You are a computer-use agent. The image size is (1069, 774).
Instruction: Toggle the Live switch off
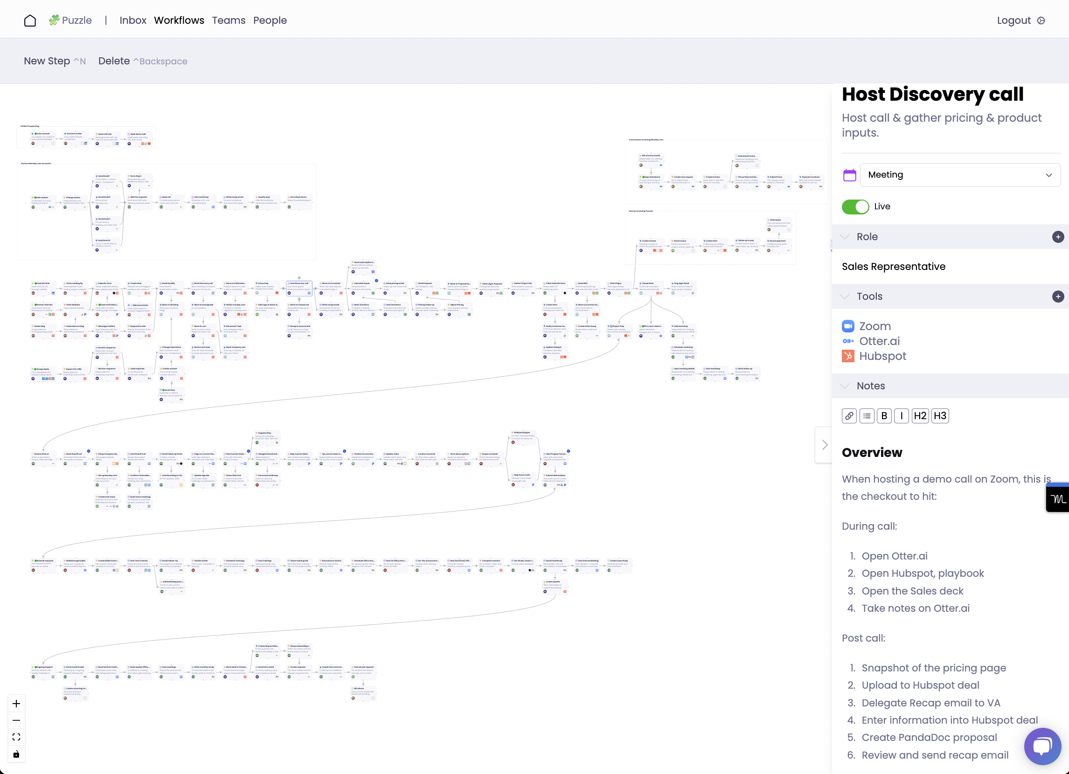[x=855, y=207]
